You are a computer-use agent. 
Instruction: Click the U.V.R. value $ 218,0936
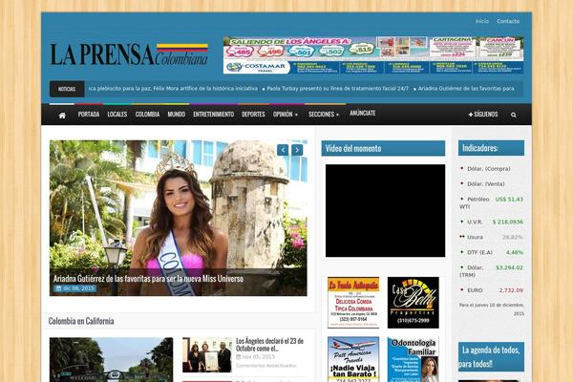click(508, 222)
